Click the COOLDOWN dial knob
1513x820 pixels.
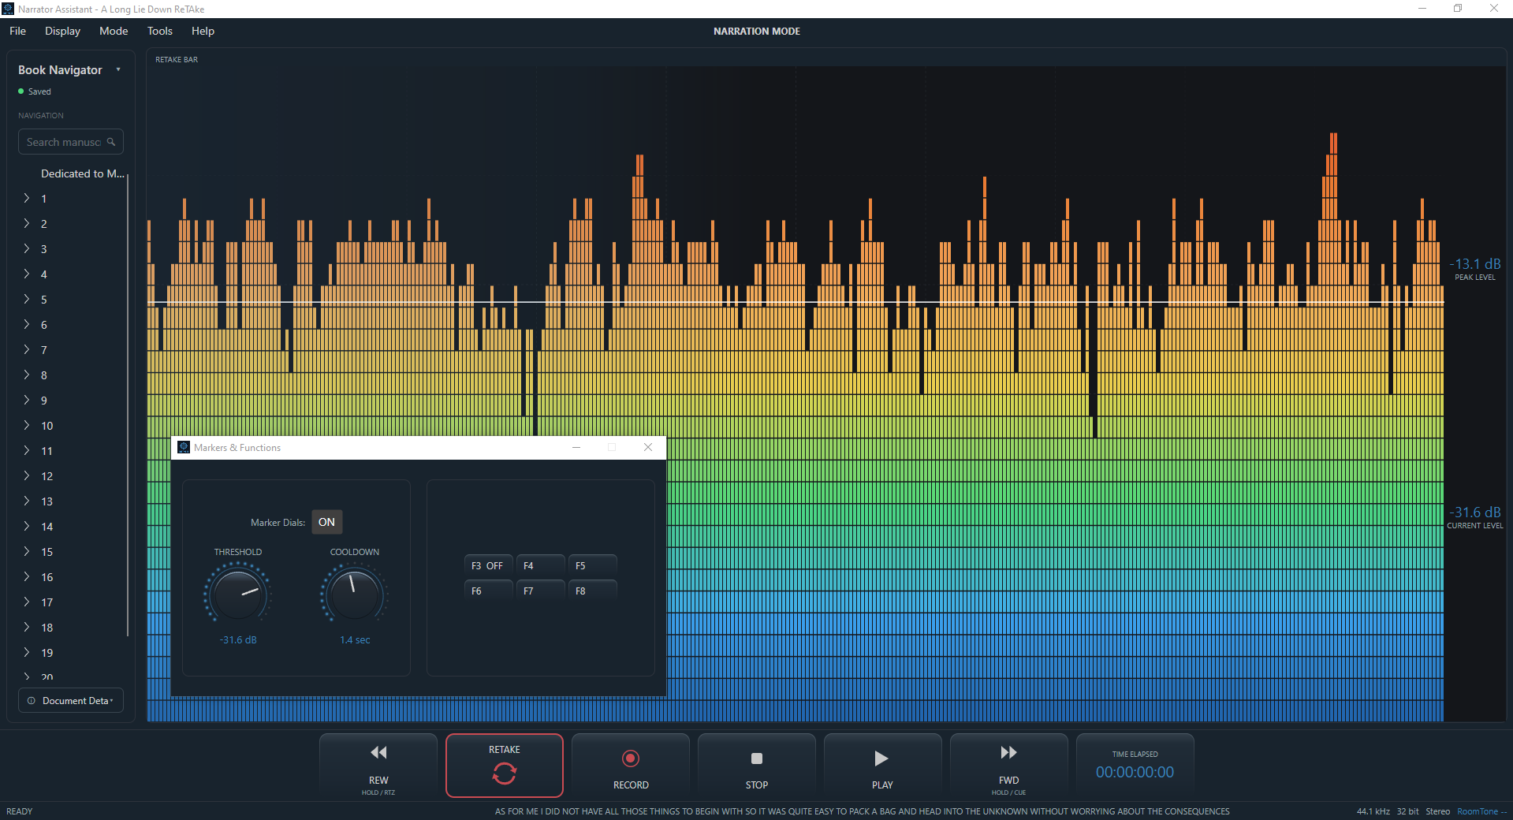pyautogui.click(x=355, y=594)
